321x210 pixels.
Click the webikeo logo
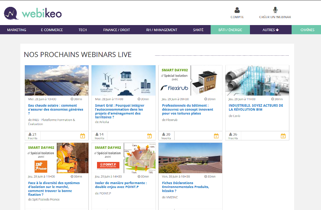[33, 13]
